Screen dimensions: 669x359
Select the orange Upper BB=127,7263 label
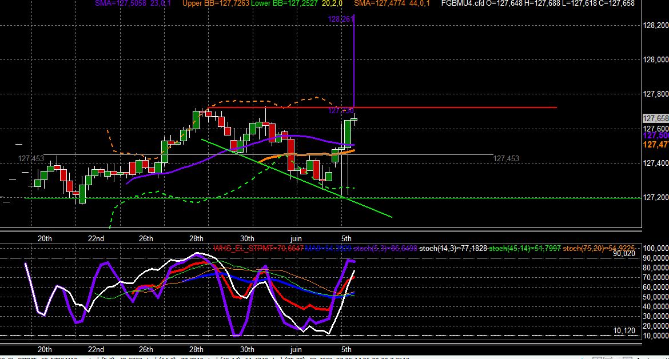[x=216, y=3]
